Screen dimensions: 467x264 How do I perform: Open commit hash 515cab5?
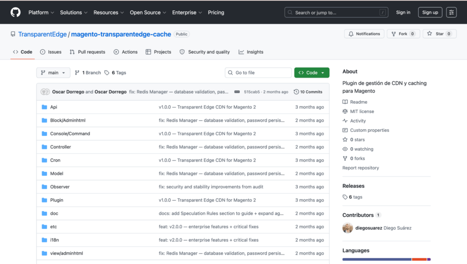pos(252,92)
